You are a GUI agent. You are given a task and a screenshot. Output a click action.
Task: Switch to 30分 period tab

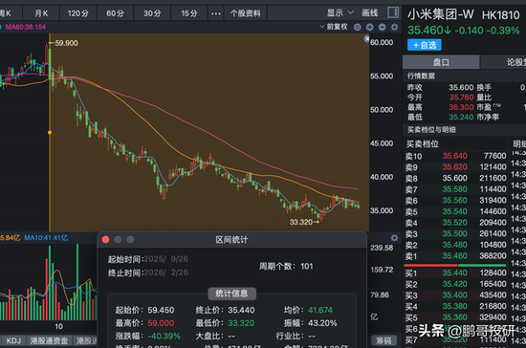[x=152, y=13]
